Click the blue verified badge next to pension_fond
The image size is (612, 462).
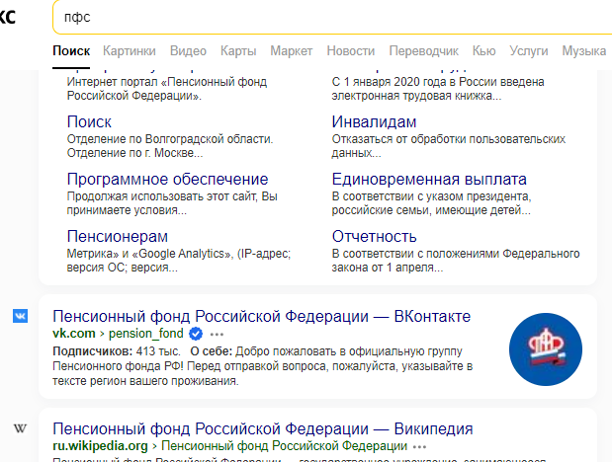pyautogui.click(x=196, y=334)
